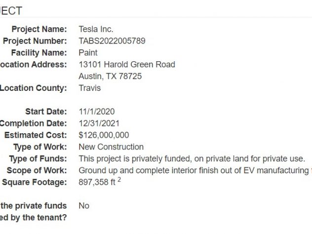Click the 897,358 ft square footage value

(100, 182)
